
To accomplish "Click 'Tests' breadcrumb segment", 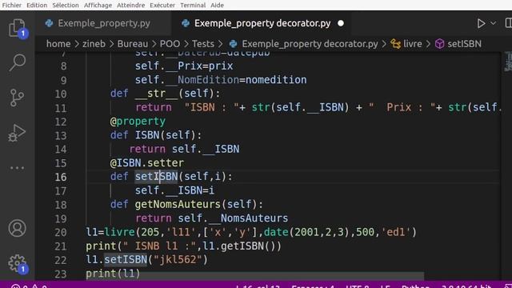I will coord(203,44).
